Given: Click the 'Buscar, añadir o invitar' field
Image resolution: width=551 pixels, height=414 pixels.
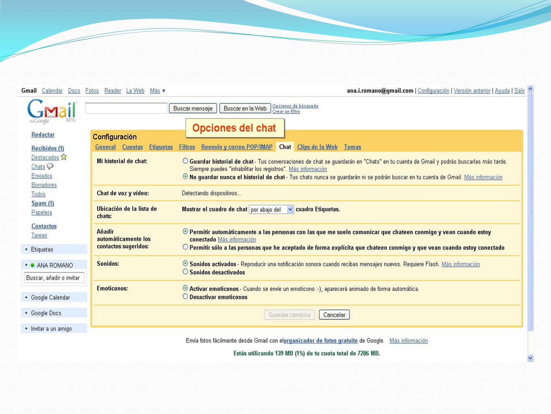Looking at the screenshot, I should pyautogui.click(x=54, y=278).
